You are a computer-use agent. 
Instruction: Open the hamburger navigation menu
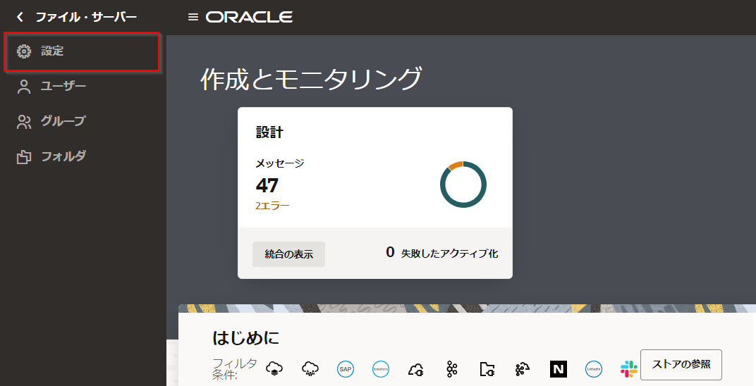[x=193, y=17]
